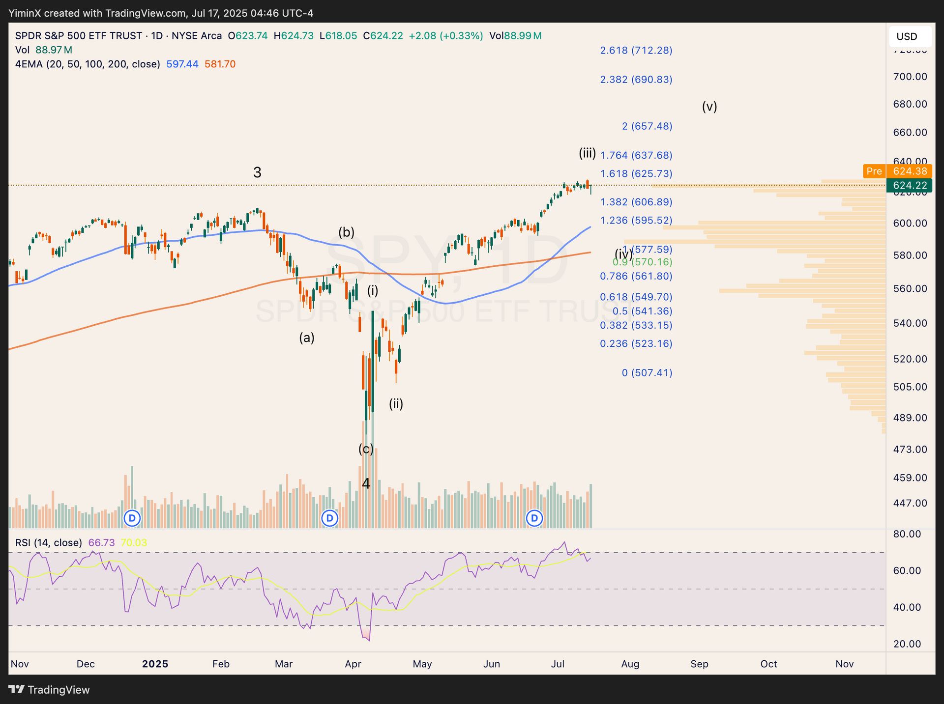Click the wave (v) Elliott label
Viewport: 944px width, 704px height.
click(709, 106)
